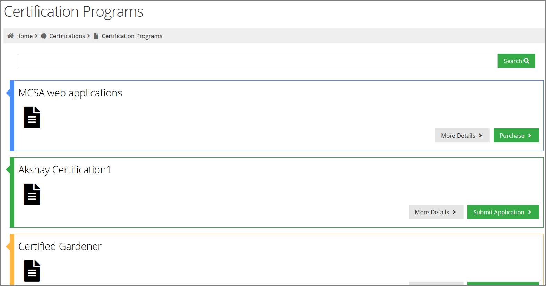
Task: Focus the certification search input field
Action: pyautogui.click(x=258, y=61)
